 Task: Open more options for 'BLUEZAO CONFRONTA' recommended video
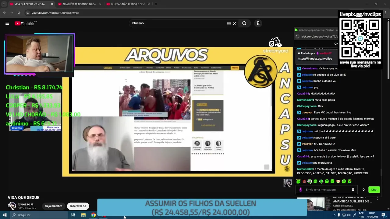pyautogui.click(x=378, y=198)
